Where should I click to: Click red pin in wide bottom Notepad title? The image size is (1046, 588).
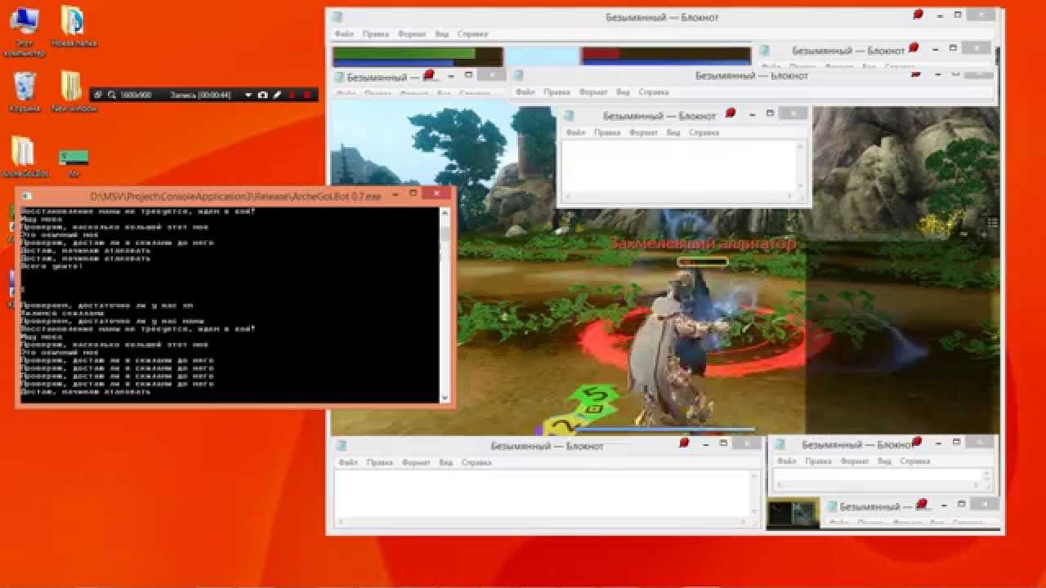tap(684, 443)
